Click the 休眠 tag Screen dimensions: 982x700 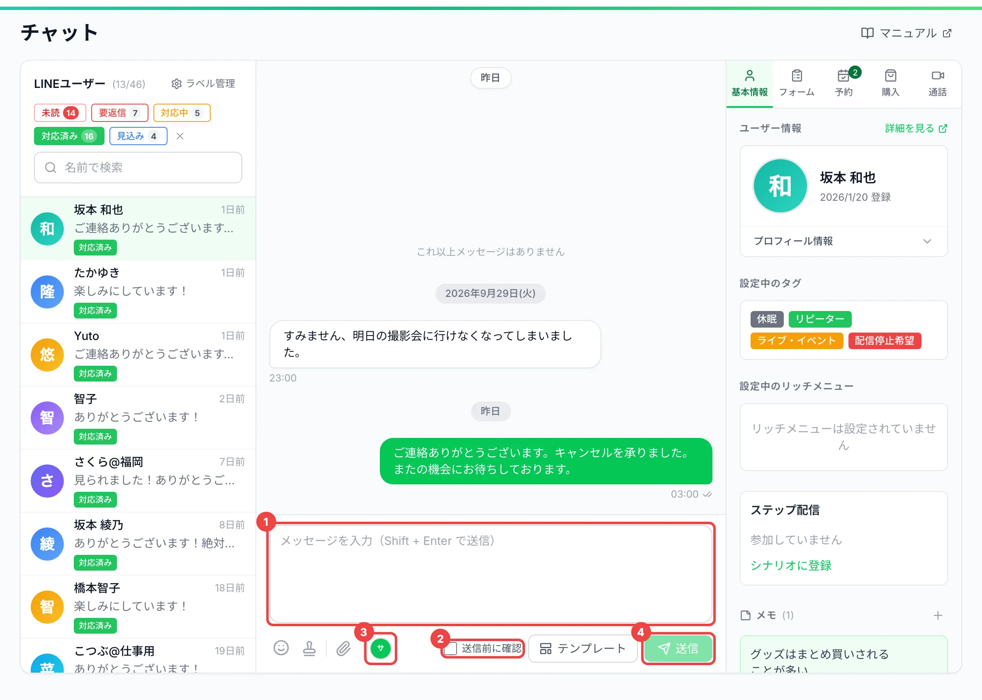pos(767,319)
